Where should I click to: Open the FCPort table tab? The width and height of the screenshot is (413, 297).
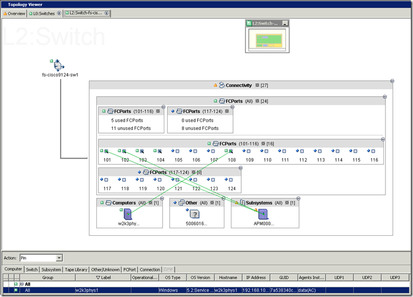(129, 269)
